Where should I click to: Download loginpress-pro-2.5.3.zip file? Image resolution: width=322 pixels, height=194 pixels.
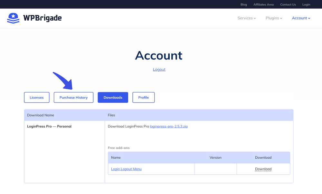(x=169, y=127)
